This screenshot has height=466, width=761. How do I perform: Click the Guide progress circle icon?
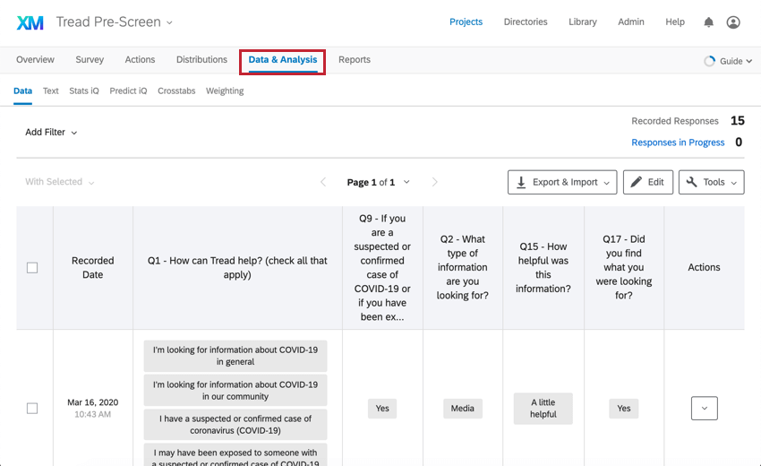pos(710,61)
